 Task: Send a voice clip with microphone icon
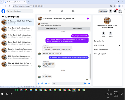[39, 83]
